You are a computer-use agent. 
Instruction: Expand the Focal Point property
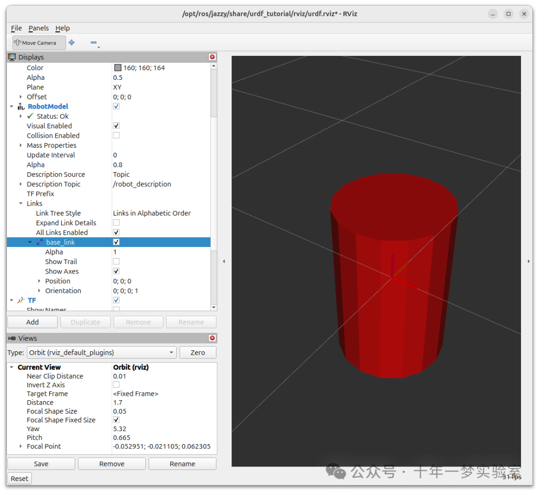point(20,446)
